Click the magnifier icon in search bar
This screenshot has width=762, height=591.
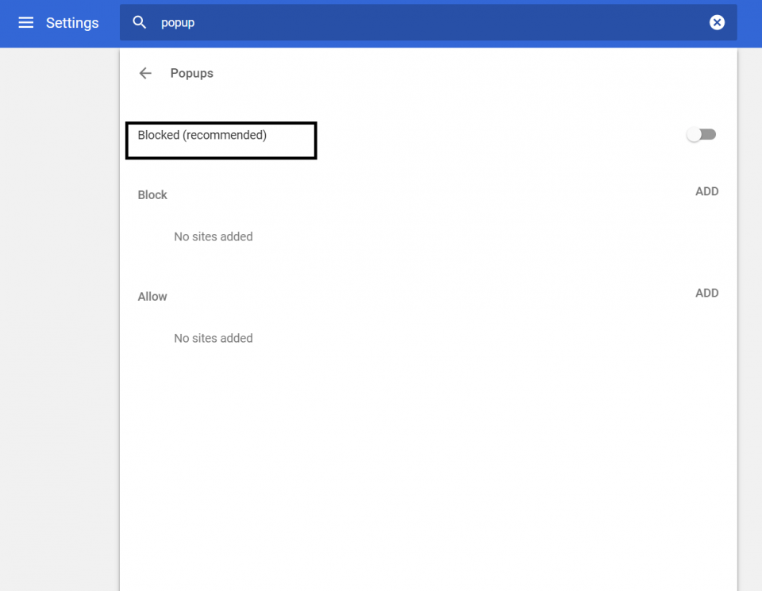click(140, 23)
